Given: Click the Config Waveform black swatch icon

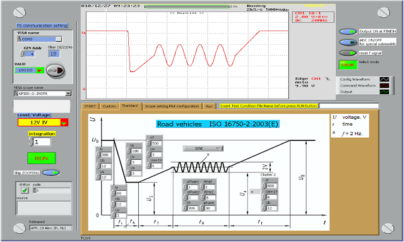Looking at the screenshot, I should (384, 80).
